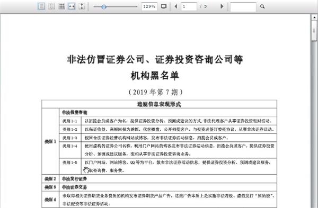Image resolution: width=318 pixels, height=208 pixels.
Task: Go to the previous page
Action: click(176, 6)
